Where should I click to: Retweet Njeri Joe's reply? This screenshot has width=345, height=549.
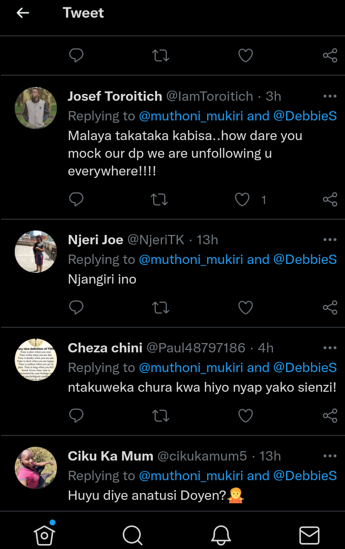click(x=160, y=308)
